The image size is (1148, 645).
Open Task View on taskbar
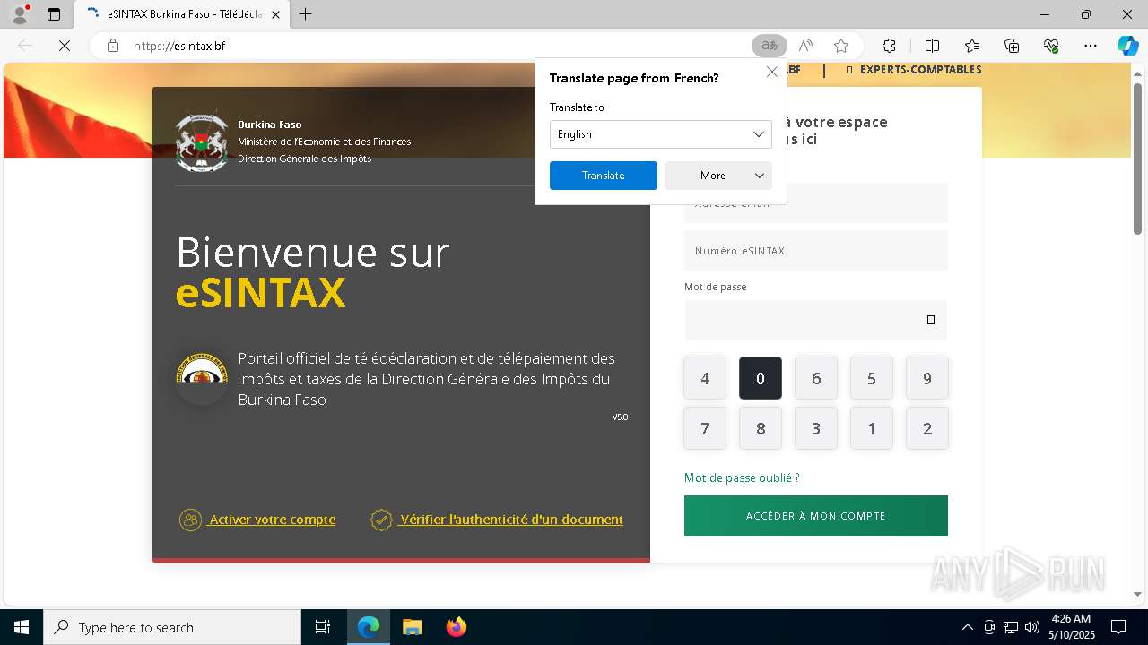point(323,627)
